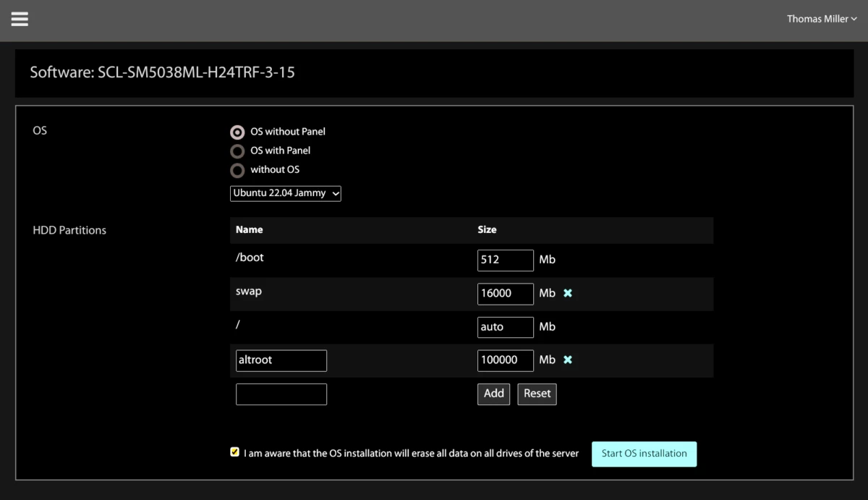Viewport: 868px width, 500px height.
Task: Click the altroot size field showing 100000
Action: [x=505, y=360]
